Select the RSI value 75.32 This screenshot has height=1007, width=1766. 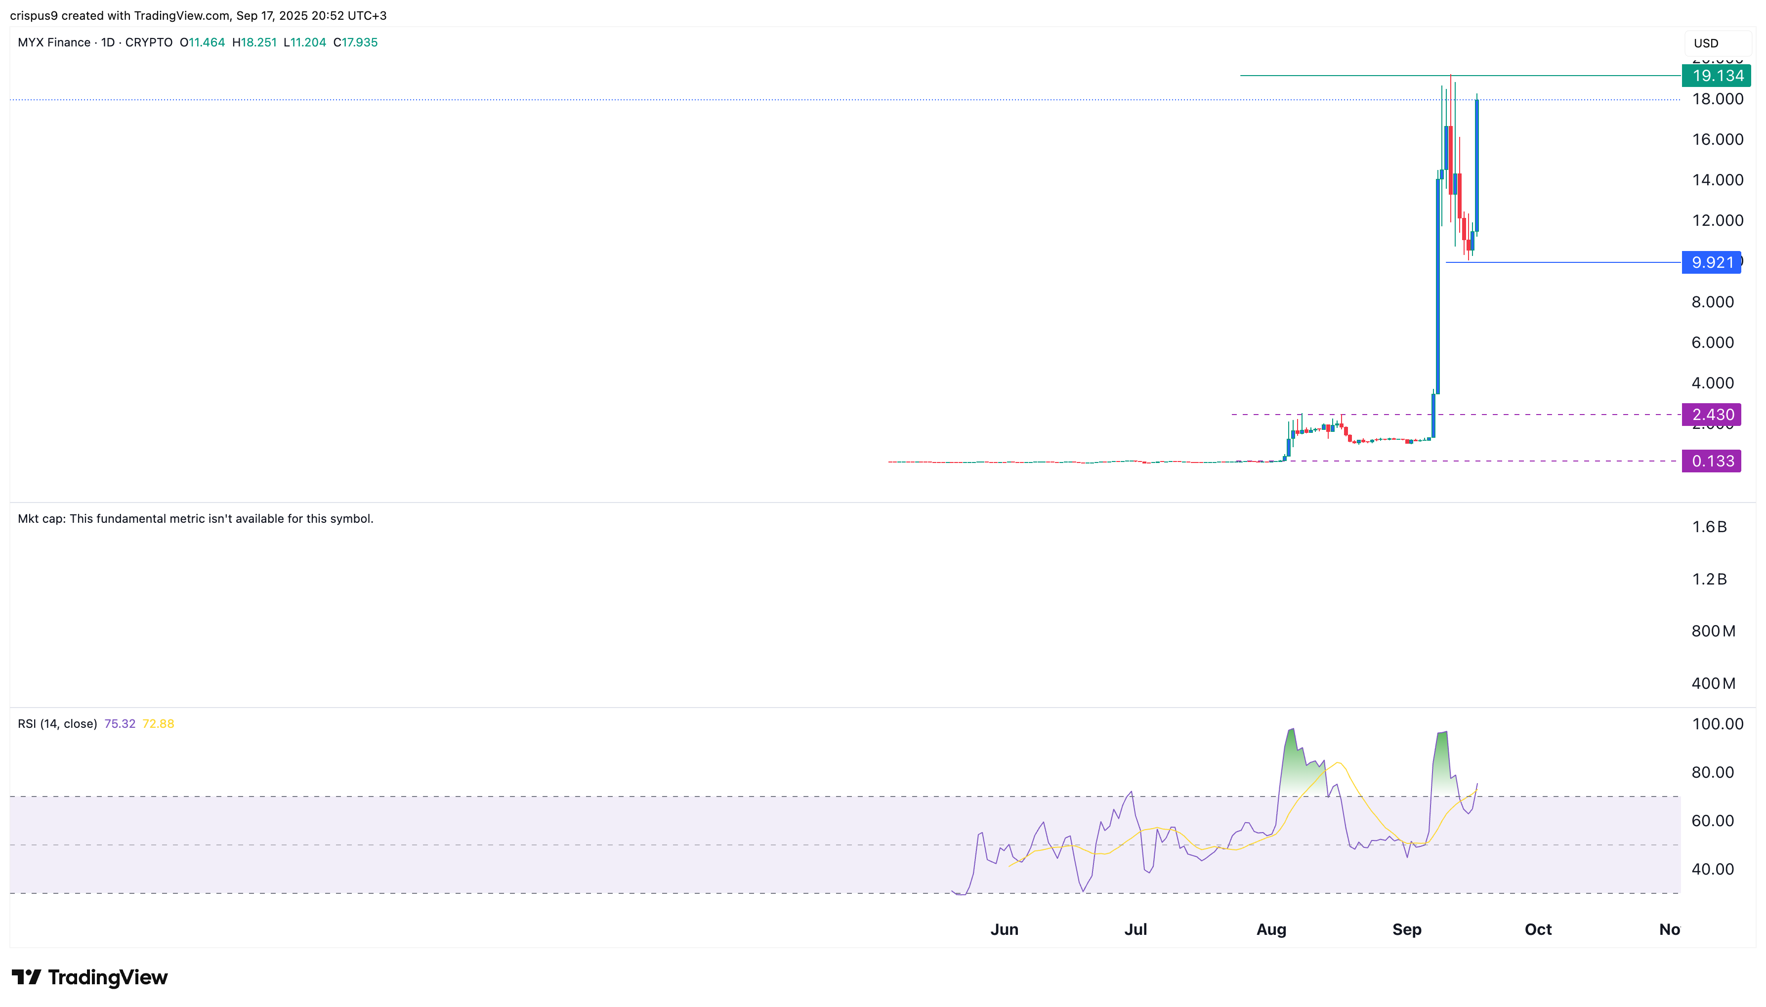[x=120, y=723]
